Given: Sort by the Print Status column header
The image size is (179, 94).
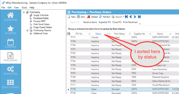Looking at the screenshot, I should coord(119,34).
